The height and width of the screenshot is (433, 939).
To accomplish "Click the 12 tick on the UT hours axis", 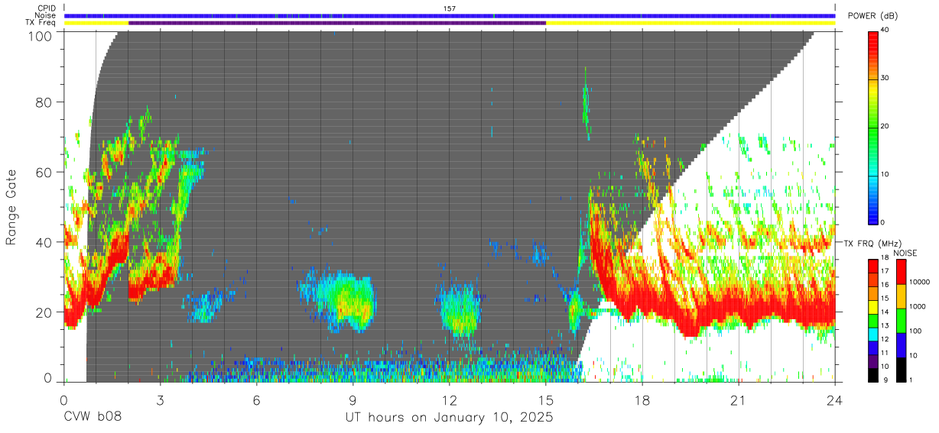I will (450, 400).
